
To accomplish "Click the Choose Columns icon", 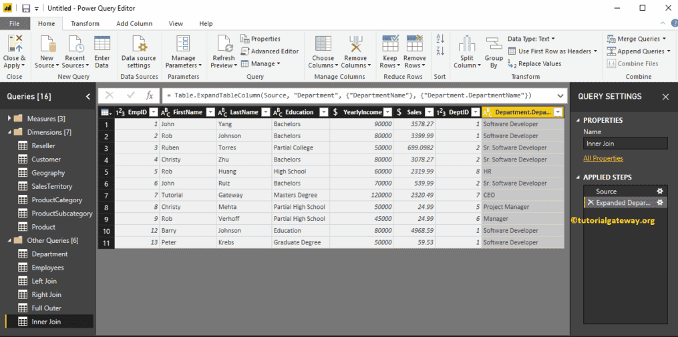I will (323, 44).
